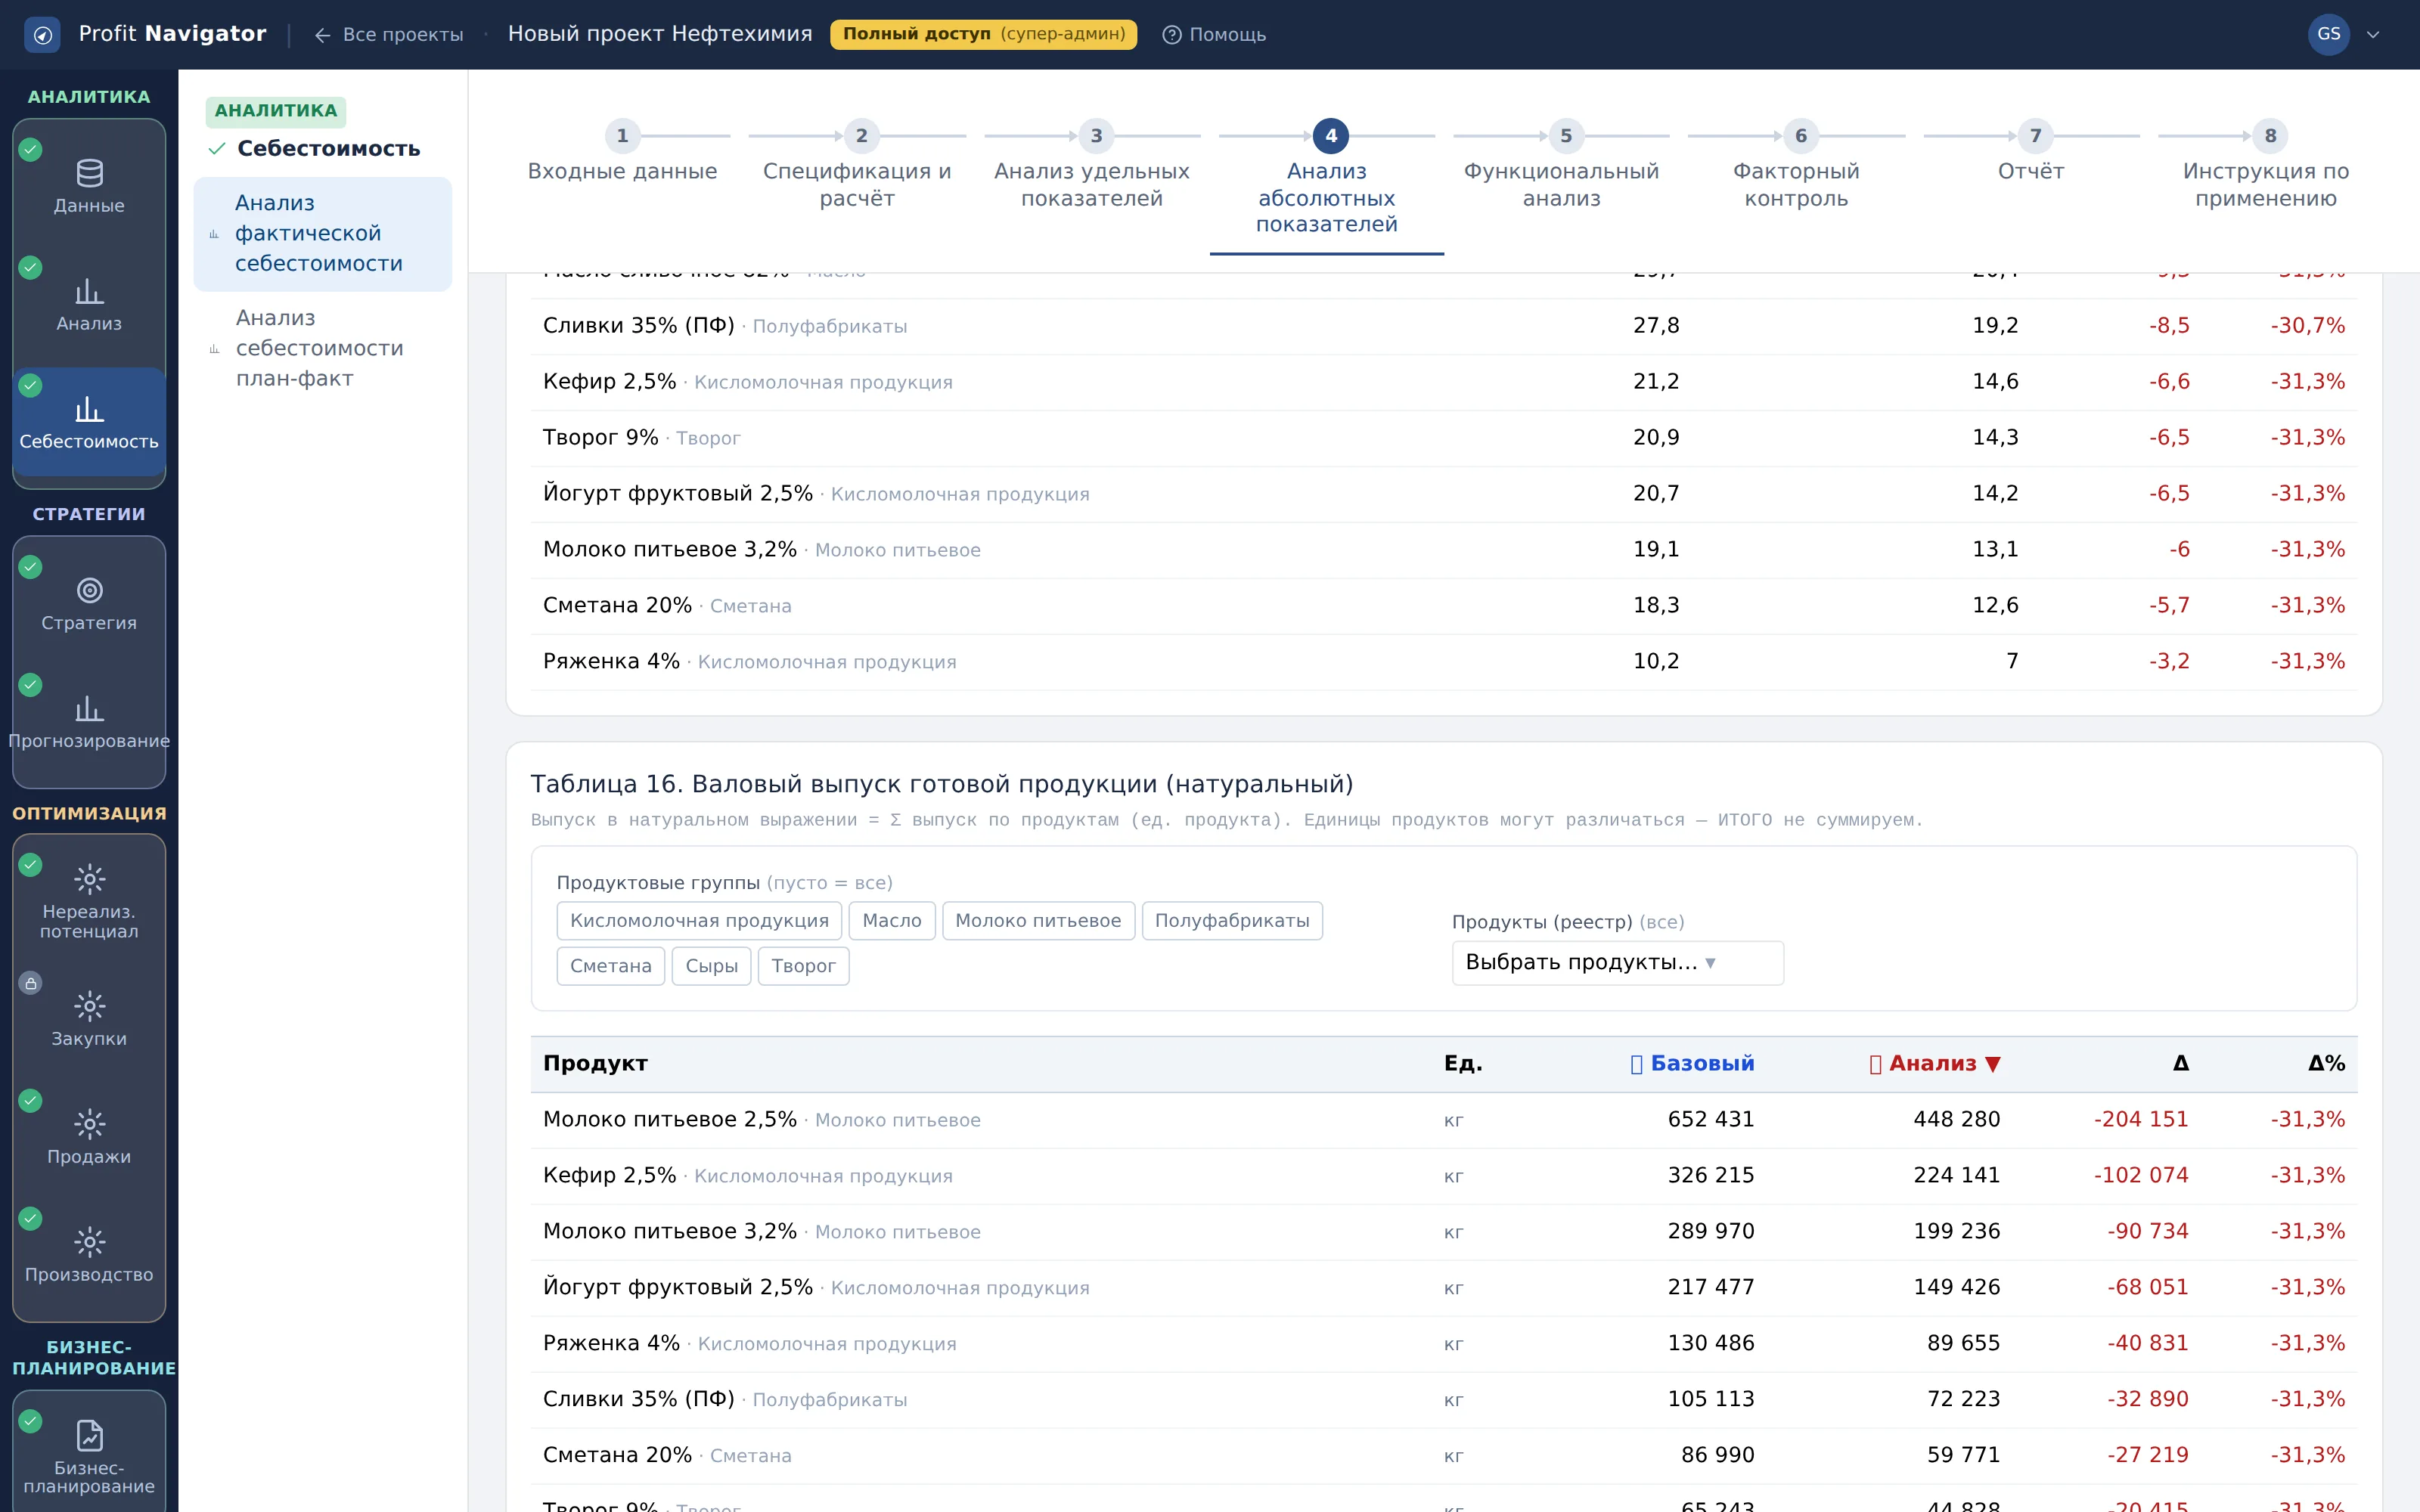Open the Анализ chart icon in sidebar
The image size is (2420, 1512).
pos(89,291)
